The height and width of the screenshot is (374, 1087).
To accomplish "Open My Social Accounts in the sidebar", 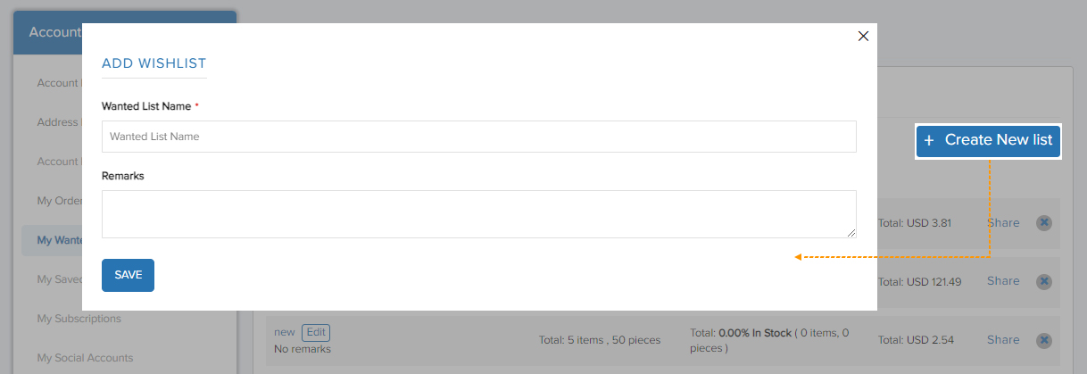I will click(85, 358).
